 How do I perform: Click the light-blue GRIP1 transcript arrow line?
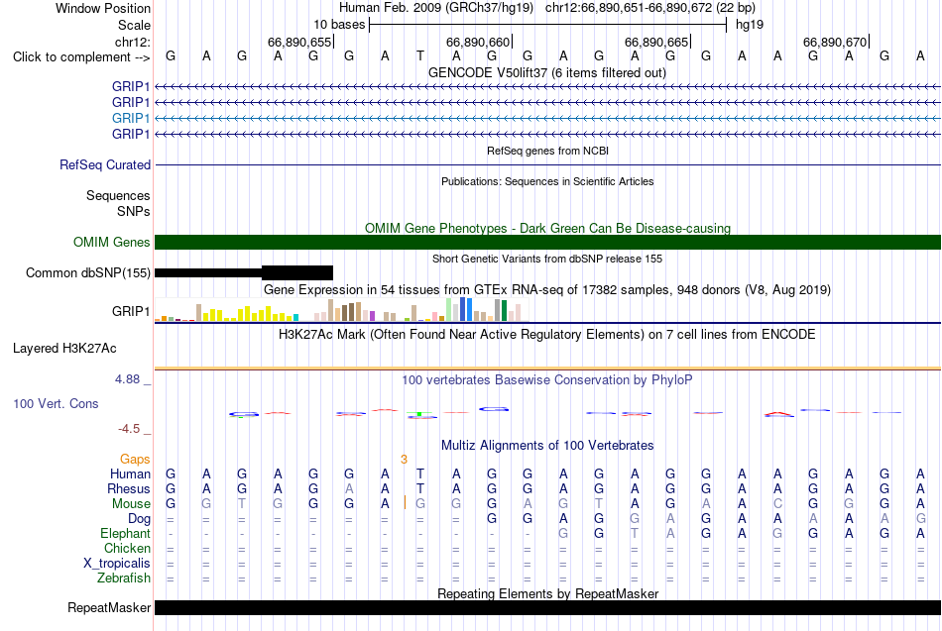[x=547, y=118]
